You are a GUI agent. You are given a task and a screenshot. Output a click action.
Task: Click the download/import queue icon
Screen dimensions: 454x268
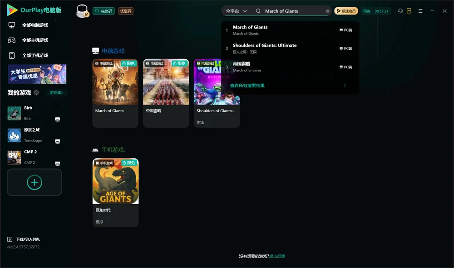10,239
